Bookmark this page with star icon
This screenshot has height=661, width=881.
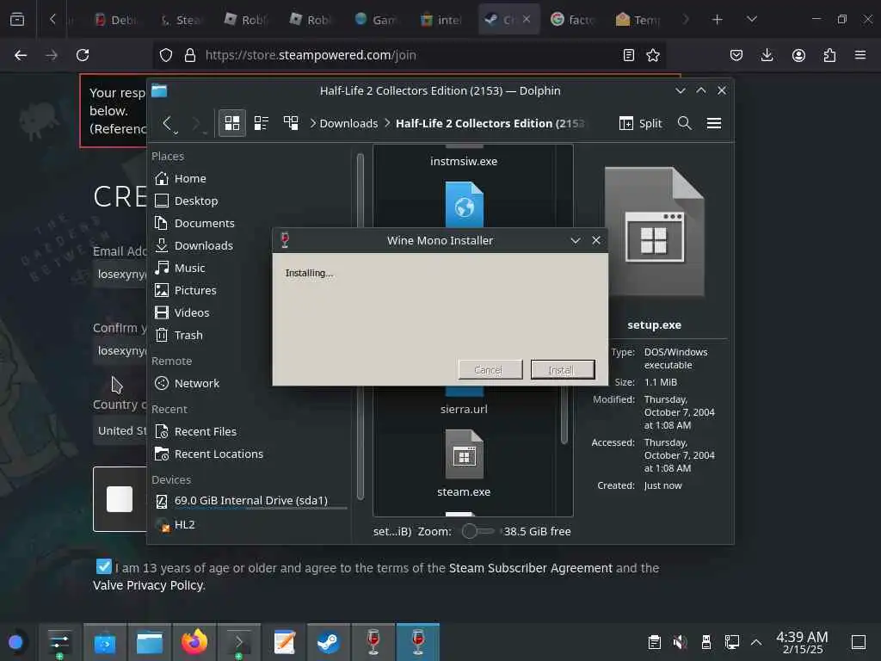[x=653, y=55]
